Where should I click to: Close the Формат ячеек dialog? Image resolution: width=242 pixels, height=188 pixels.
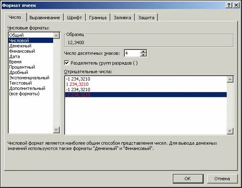coord(236,5)
